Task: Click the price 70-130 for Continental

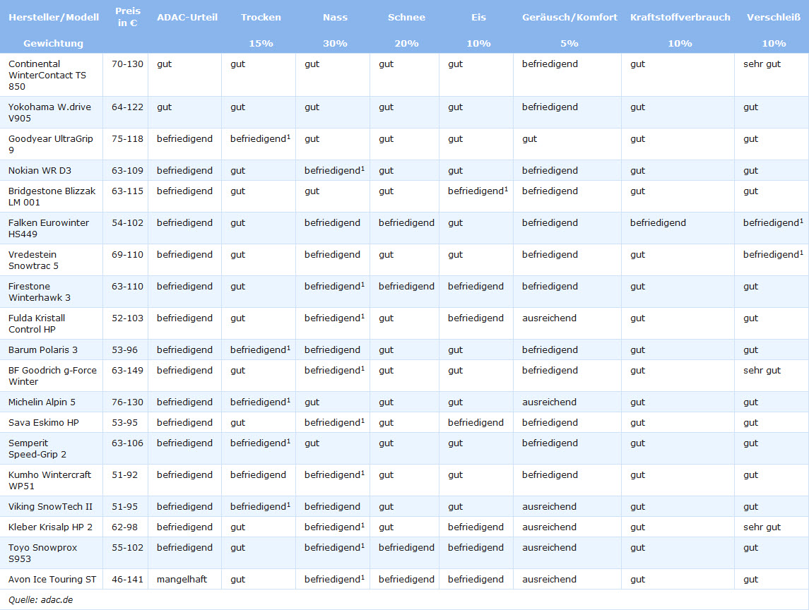Action: point(127,64)
